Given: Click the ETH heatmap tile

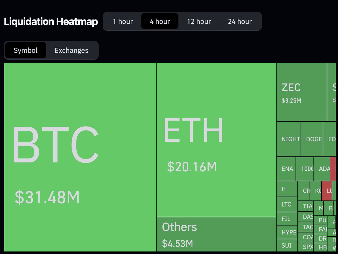Looking at the screenshot, I should point(216,140).
